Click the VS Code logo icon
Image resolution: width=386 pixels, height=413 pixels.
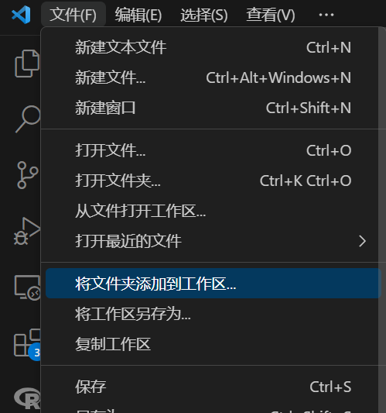(x=21, y=15)
